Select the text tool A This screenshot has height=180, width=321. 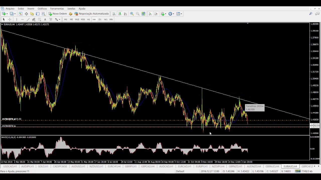click(x=45, y=19)
